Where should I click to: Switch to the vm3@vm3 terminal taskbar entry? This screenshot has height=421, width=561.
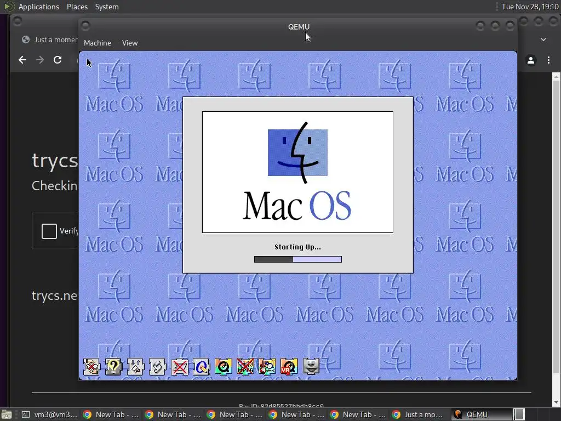49,414
